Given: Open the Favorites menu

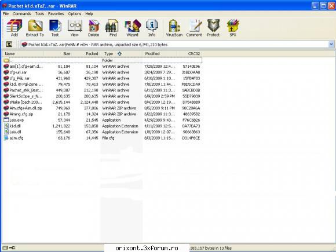Looking at the screenshot, I should pyautogui.click(x=56, y=14).
